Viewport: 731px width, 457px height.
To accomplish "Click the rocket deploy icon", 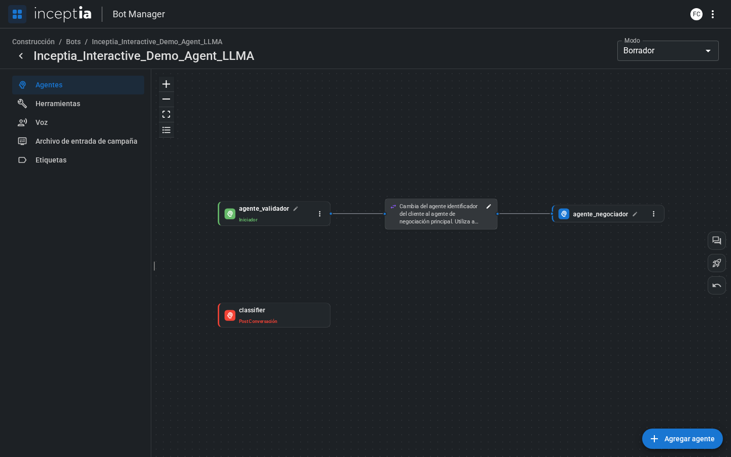I will pos(717,263).
